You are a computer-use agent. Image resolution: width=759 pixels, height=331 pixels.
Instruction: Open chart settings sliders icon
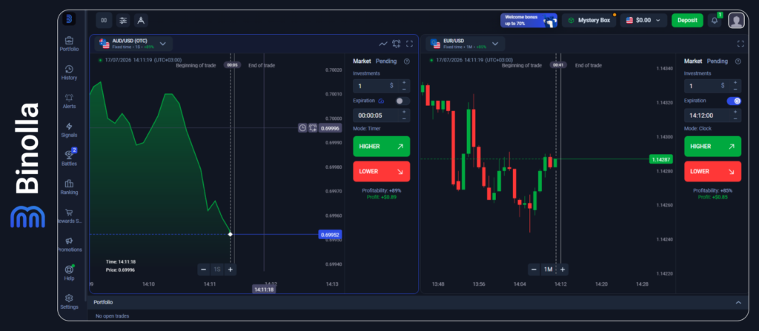pyautogui.click(x=123, y=20)
